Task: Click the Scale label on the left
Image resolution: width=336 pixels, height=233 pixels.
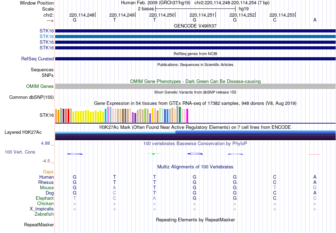Action: point(48,9)
